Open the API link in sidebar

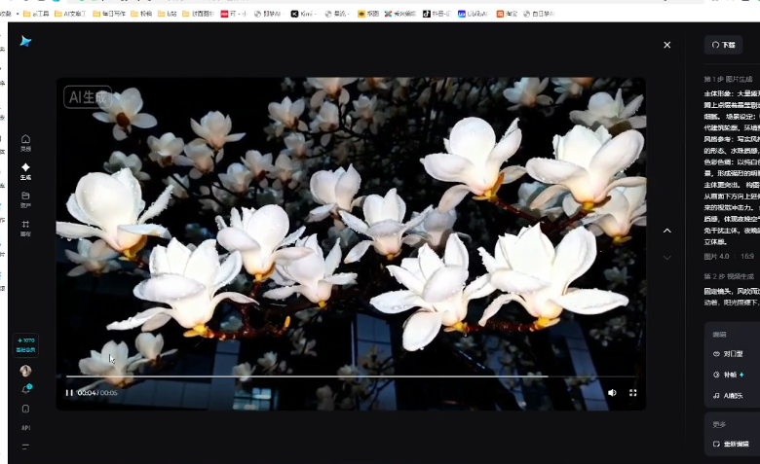pyautogui.click(x=25, y=427)
